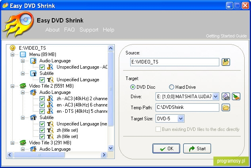
Task: Click the tree vertical scrollbar down arrow
Action: [110, 148]
